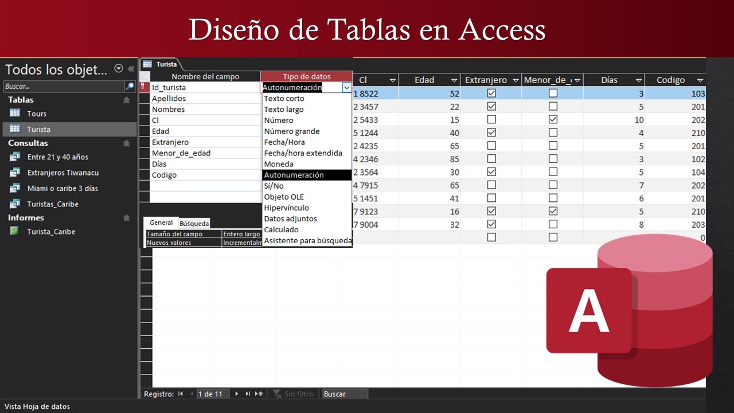The width and height of the screenshot is (734, 413).
Task: Open the Tipo de datos combo arrow
Action: pyautogui.click(x=346, y=87)
